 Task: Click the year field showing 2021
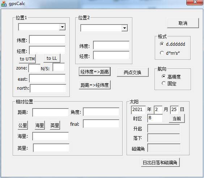(x=138, y=110)
